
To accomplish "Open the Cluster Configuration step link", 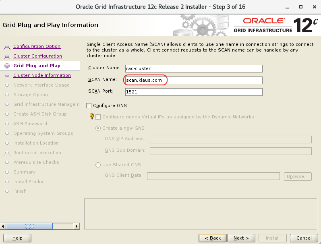I will tap(37, 56).
